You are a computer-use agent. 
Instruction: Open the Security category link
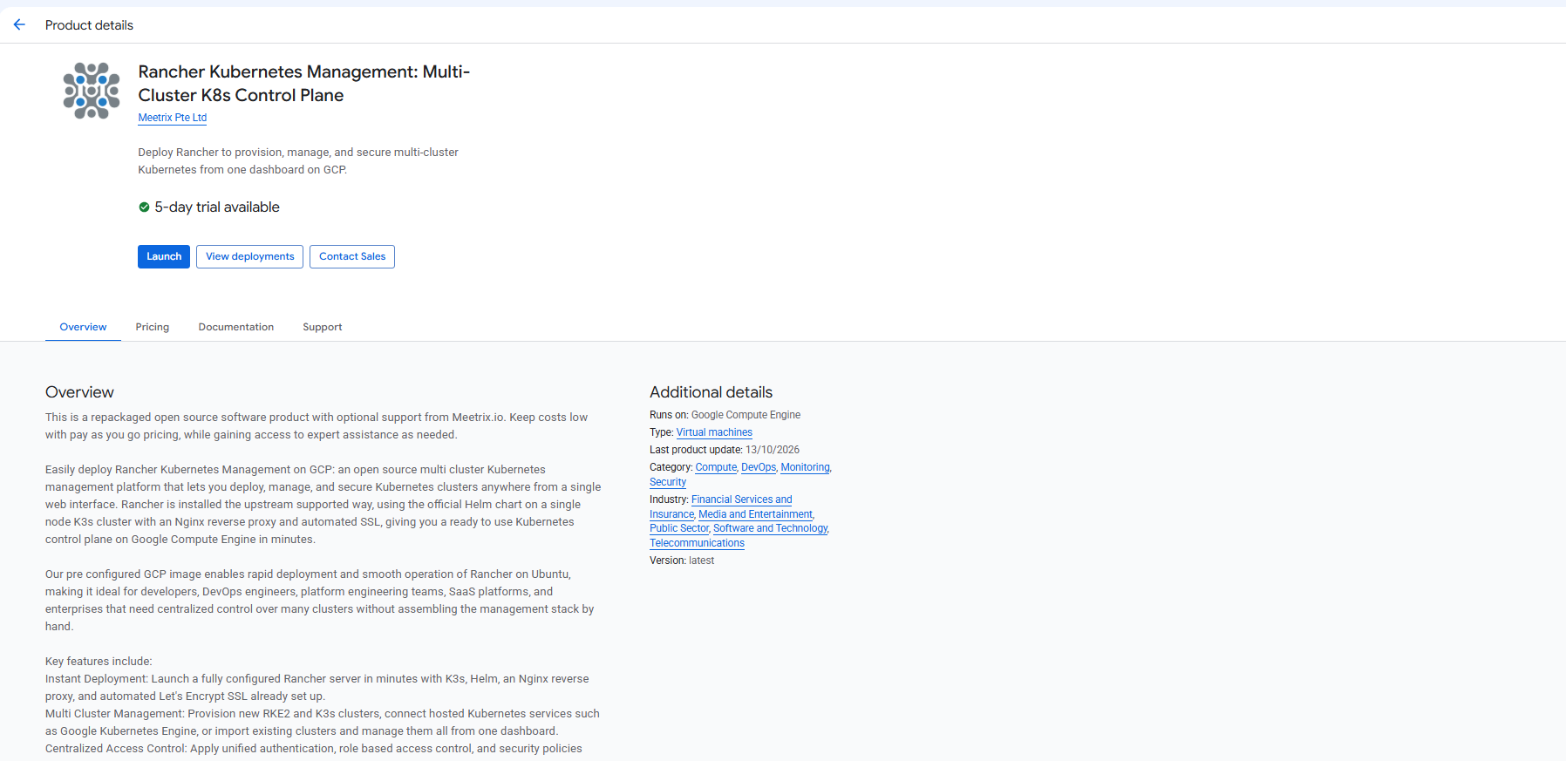668,482
